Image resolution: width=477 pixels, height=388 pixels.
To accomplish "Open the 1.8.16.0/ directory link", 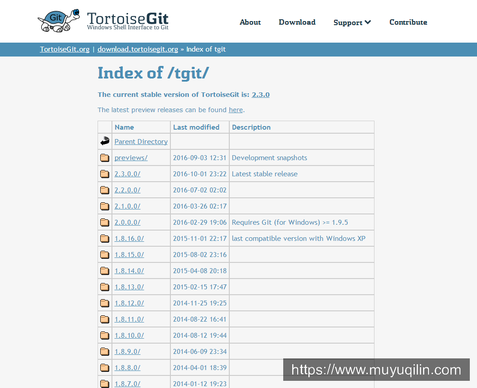I will coord(129,238).
